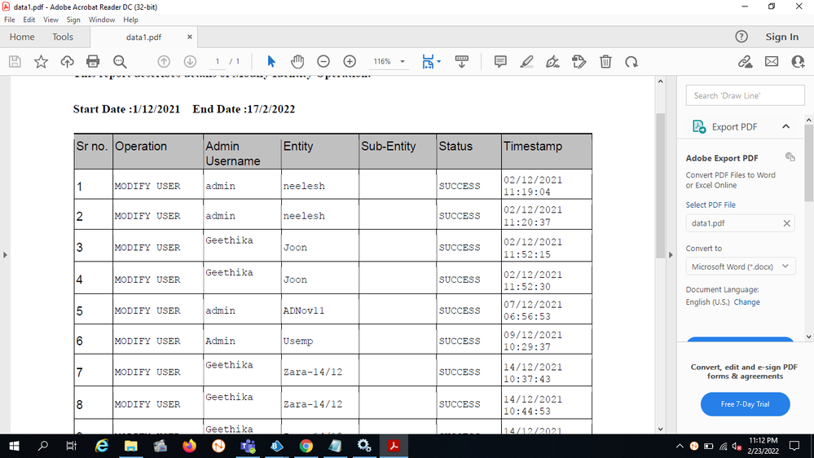Open the Edit menu
The image size is (814, 458).
[29, 20]
